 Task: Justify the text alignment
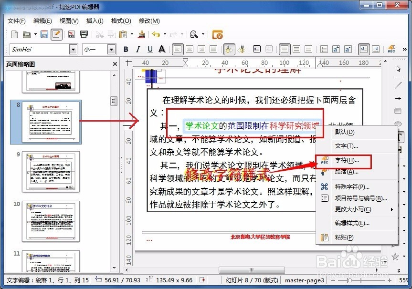pos(213,49)
